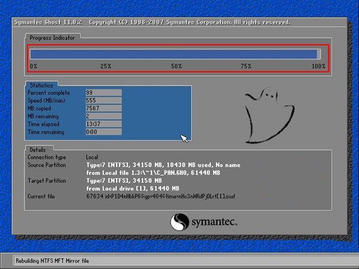Click the Details panel header

39,149
